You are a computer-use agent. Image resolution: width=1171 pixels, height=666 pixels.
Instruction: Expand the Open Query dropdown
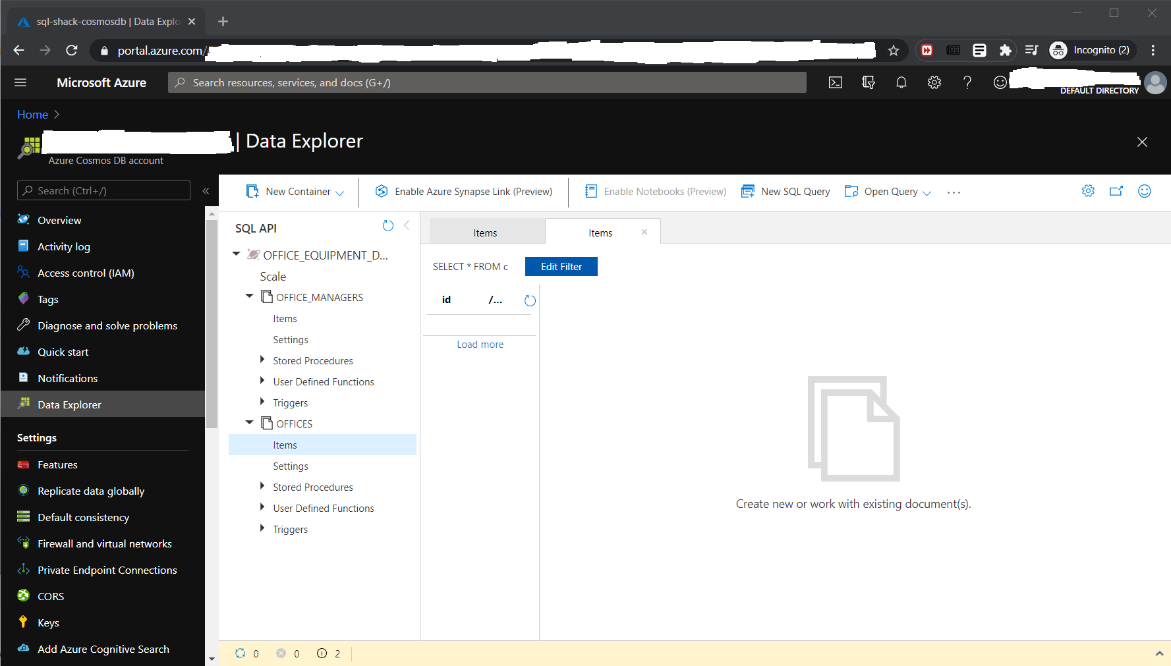click(x=927, y=192)
